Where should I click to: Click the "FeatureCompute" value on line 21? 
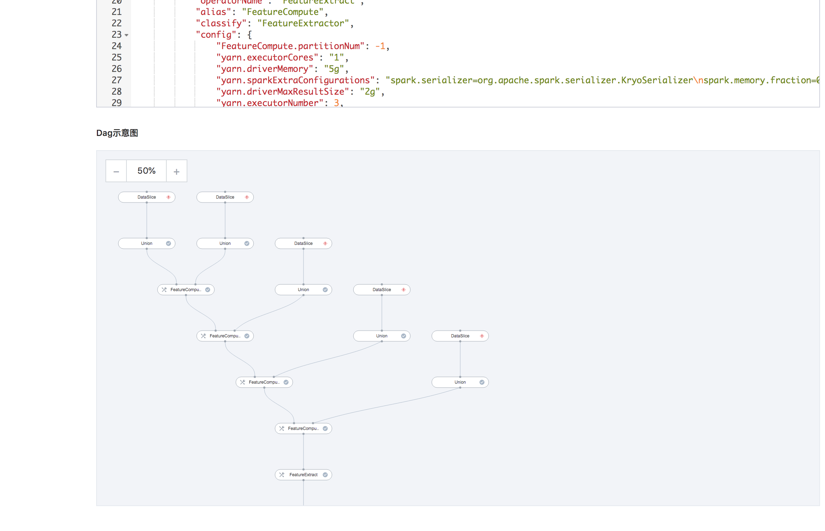pyautogui.click(x=283, y=12)
